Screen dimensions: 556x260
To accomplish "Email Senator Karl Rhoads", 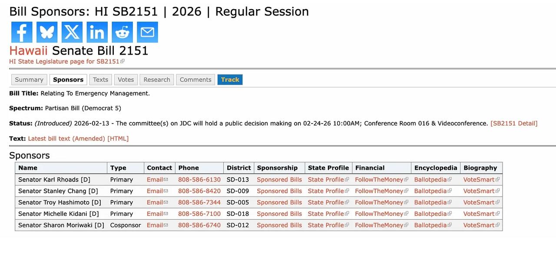I will (x=155, y=180).
